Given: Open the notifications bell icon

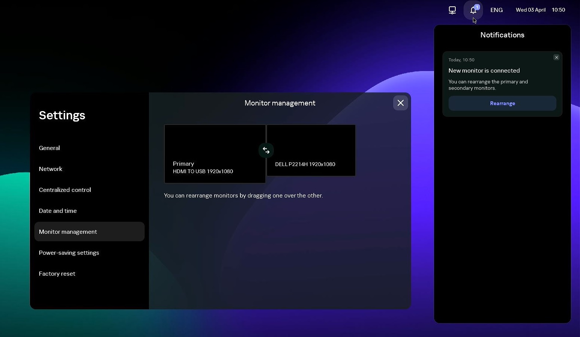Looking at the screenshot, I should (x=473, y=10).
